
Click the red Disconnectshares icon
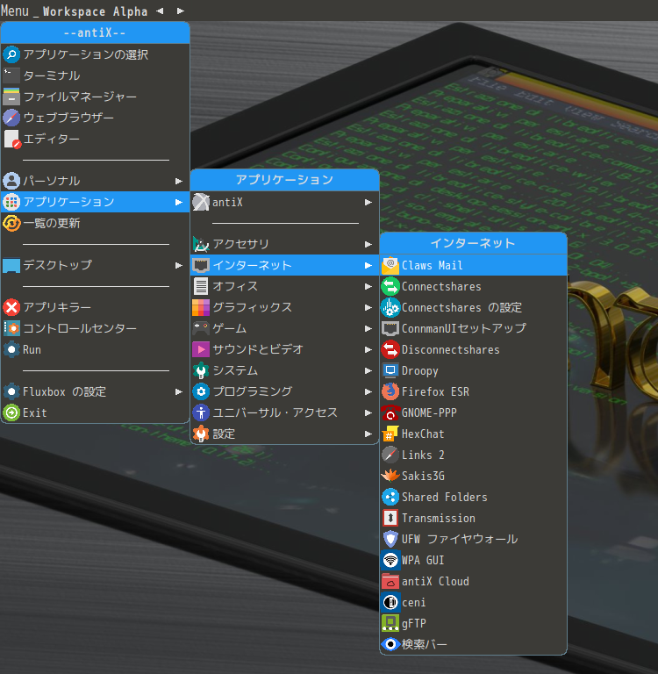click(x=390, y=349)
